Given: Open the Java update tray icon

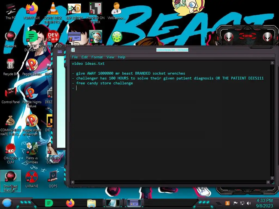Looking at the screenshot, I should [x=228, y=203].
